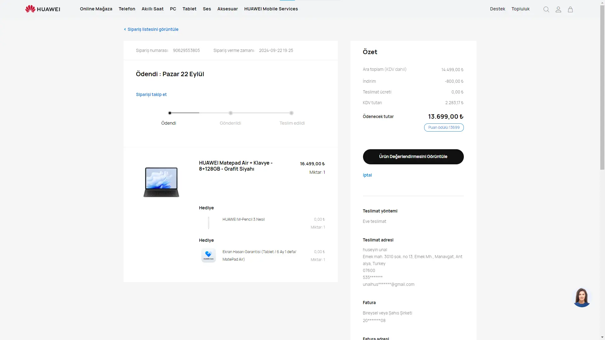Cancel the order with İptal
This screenshot has height=340, width=605.
pos(367,175)
